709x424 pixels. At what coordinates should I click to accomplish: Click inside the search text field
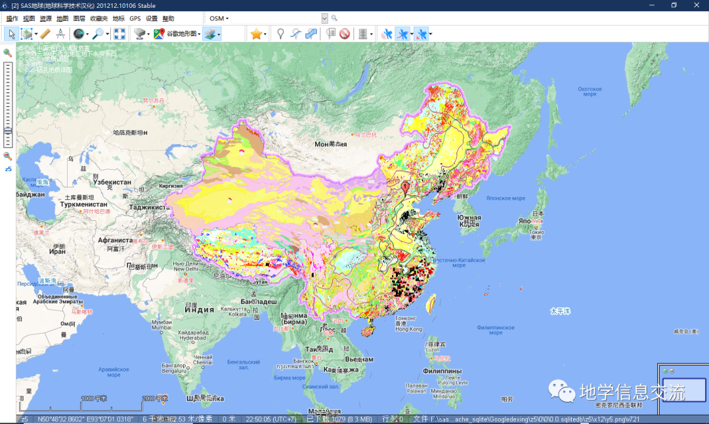(x=276, y=18)
